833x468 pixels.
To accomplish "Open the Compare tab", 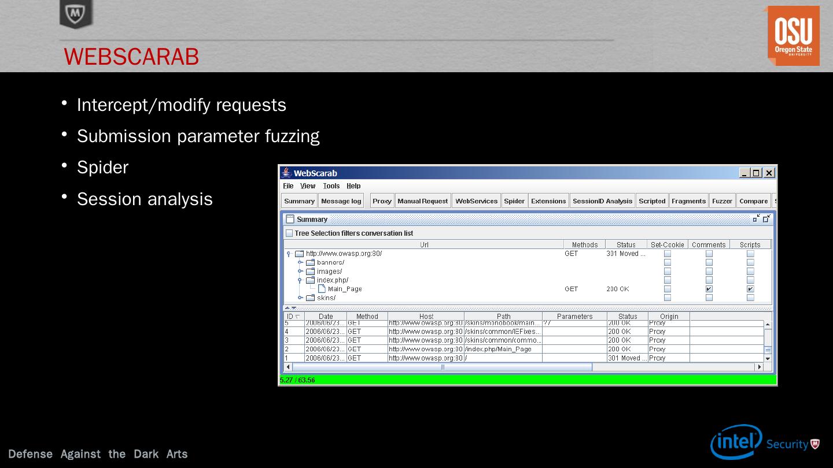I will point(754,201).
